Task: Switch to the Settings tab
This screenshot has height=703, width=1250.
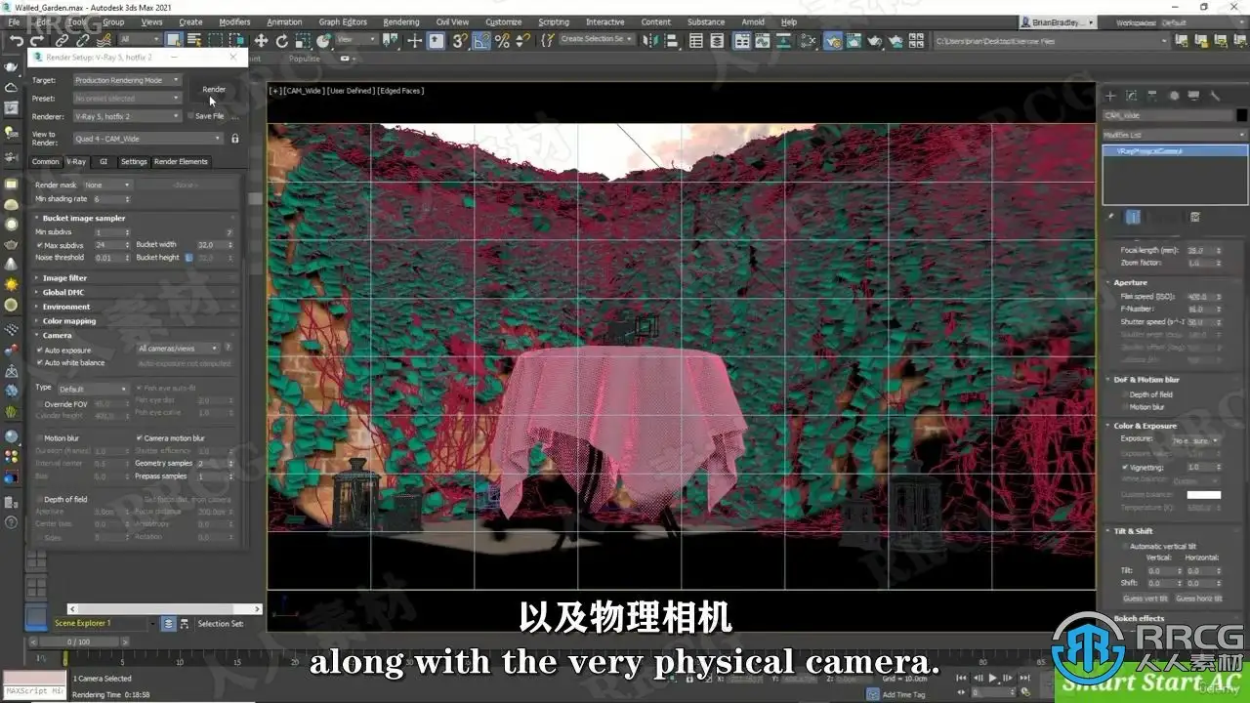Action: coord(134,162)
